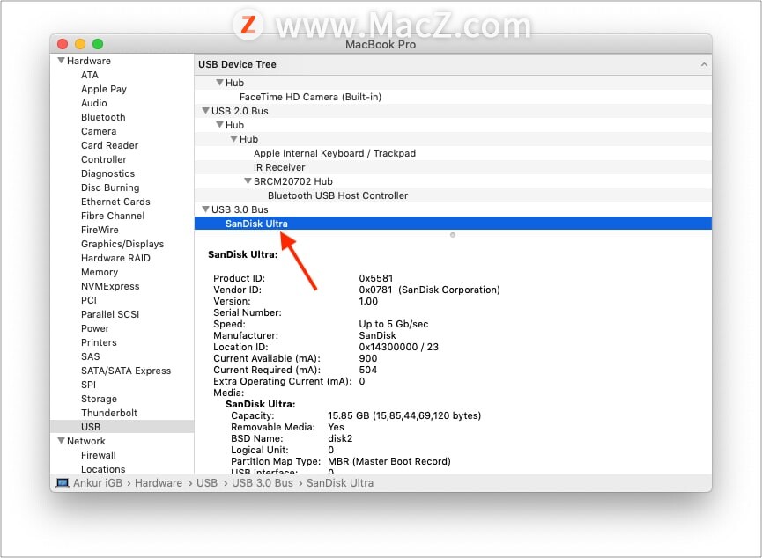Click the pane splitter handle dot
This screenshot has width=762, height=558.
pyautogui.click(x=453, y=235)
